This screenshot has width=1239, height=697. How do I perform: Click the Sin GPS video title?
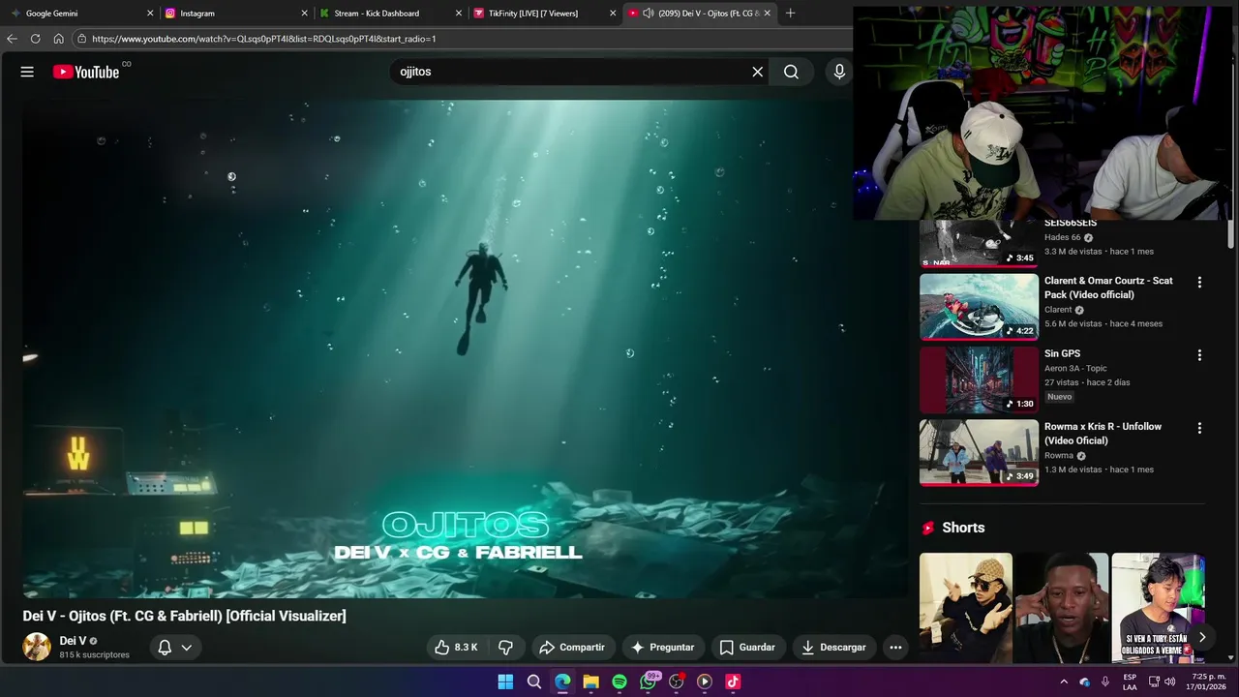pos(1062,353)
